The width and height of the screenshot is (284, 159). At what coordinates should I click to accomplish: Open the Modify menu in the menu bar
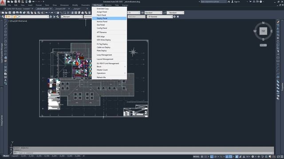(75, 5)
